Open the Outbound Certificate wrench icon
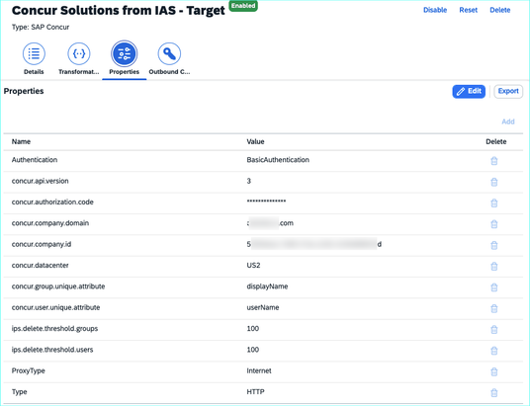Viewport: 530px width, 406px height. [x=169, y=53]
